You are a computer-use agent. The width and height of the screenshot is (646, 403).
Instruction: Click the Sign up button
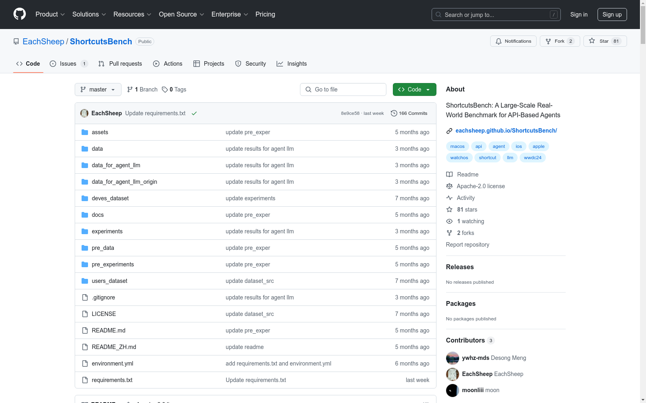click(612, 15)
